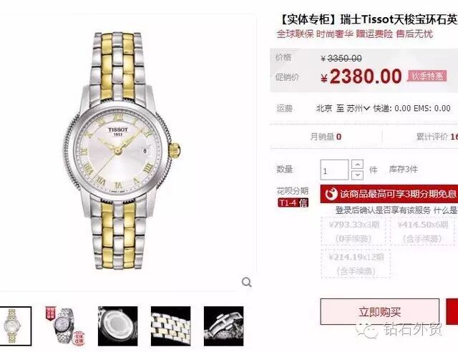Click the magnifier zoom icon on product image
This screenshot has width=458, height=352.
(x=246, y=282)
